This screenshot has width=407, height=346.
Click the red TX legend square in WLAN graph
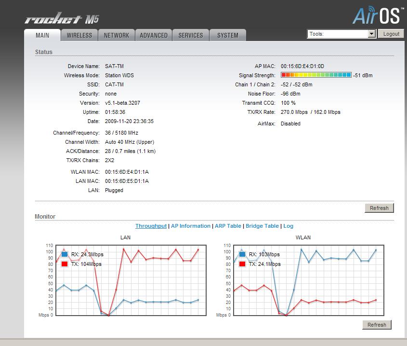coord(242,264)
